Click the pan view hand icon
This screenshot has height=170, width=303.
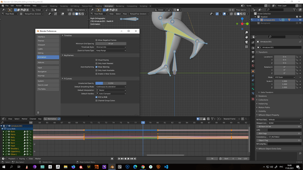(x=246, y=37)
